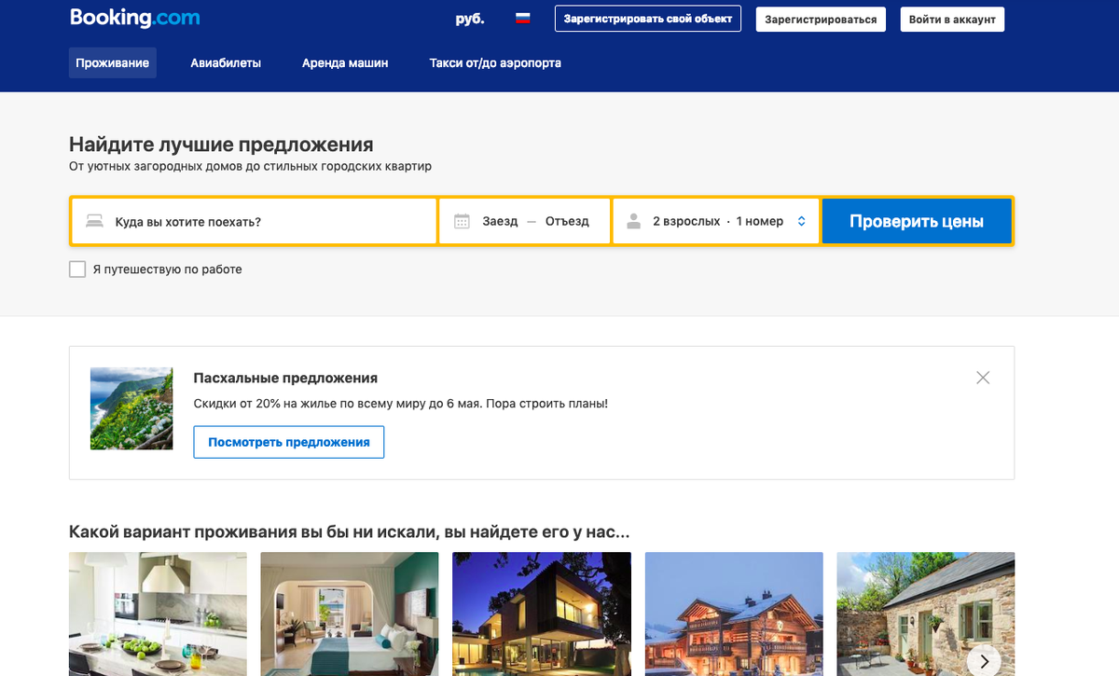Click the Booking.com logo

134,18
